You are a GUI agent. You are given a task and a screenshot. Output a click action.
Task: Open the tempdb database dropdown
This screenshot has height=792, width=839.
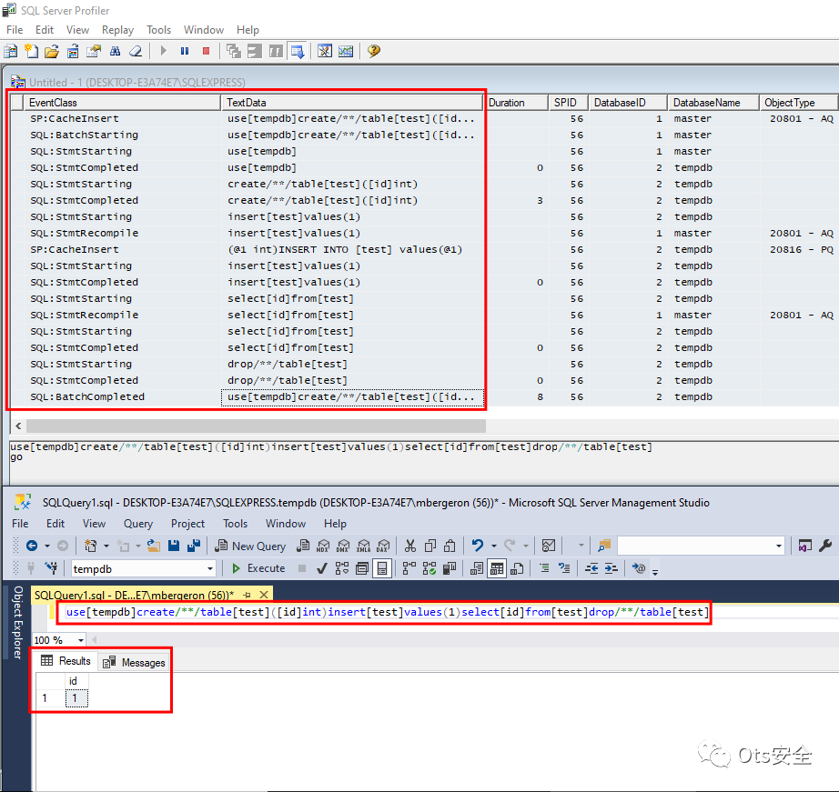(209, 568)
